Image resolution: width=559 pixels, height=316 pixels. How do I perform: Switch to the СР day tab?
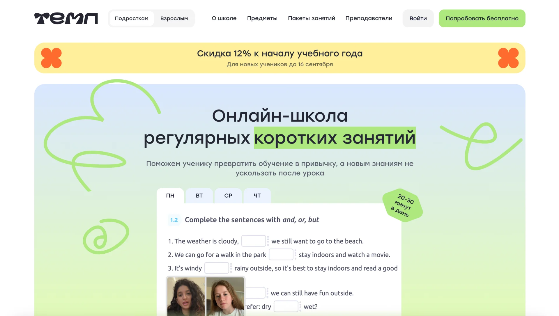tap(228, 196)
